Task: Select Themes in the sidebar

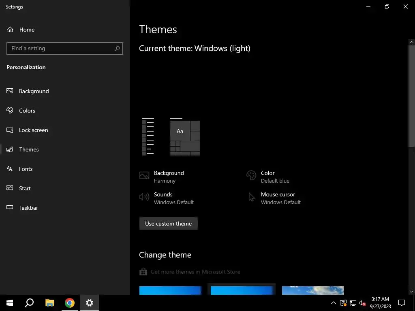Action: [65, 149]
